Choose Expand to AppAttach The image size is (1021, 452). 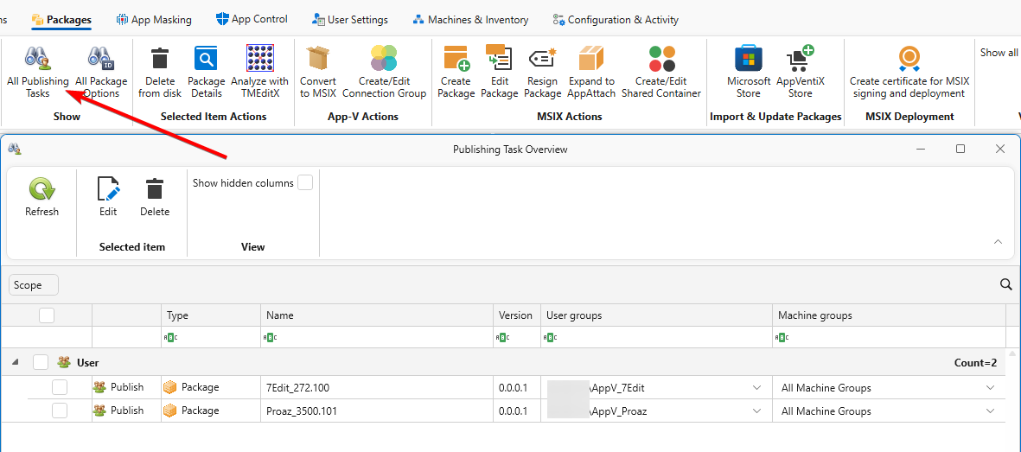tap(592, 72)
